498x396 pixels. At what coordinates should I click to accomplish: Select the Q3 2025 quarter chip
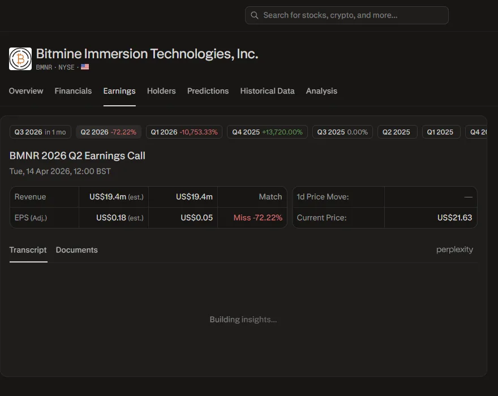click(342, 132)
